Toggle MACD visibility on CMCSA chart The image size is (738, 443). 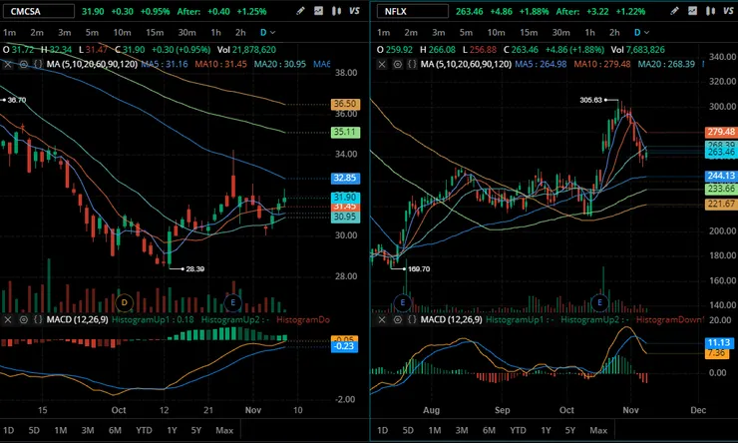(23, 319)
